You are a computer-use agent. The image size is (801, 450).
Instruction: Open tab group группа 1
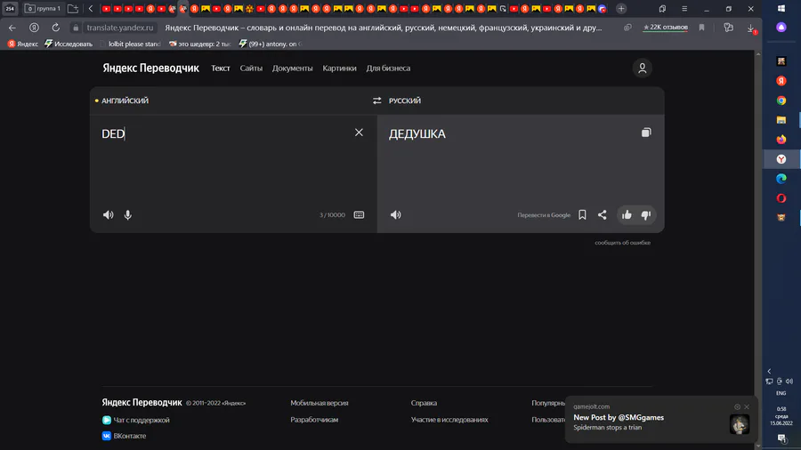pos(43,9)
